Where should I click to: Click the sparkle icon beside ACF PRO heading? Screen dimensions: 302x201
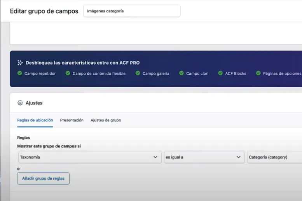pyautogui.click(x=20, y=63)
